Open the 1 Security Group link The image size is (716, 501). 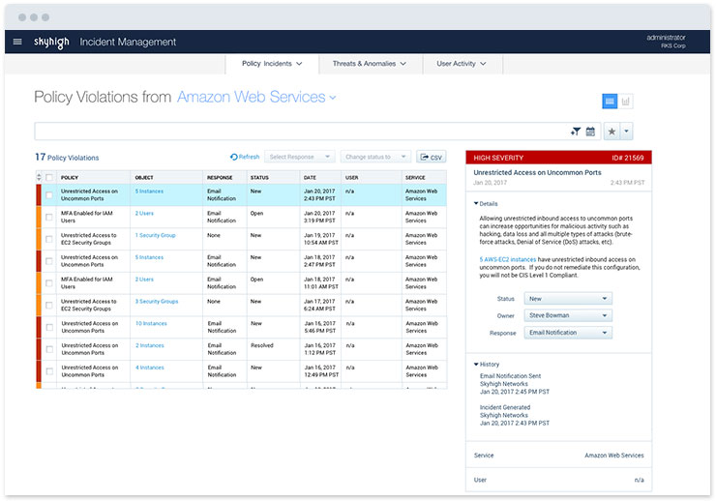155,235
